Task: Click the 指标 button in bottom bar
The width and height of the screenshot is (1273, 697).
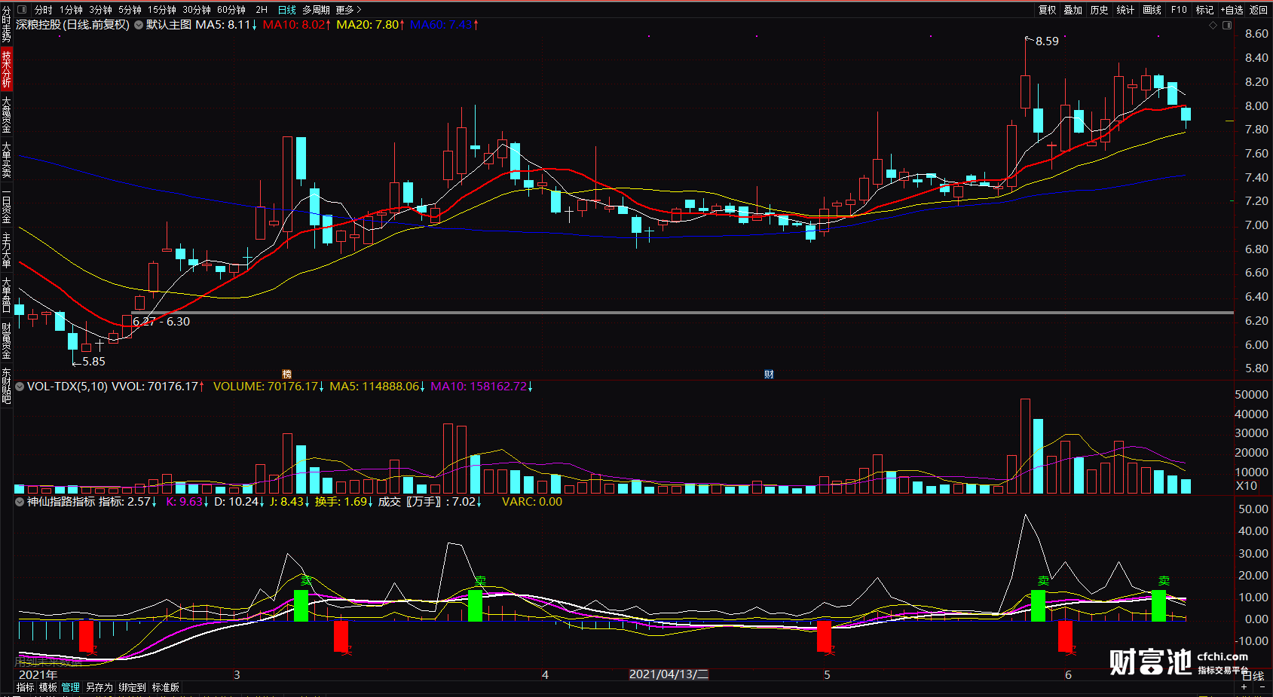Action: point(26,687)
